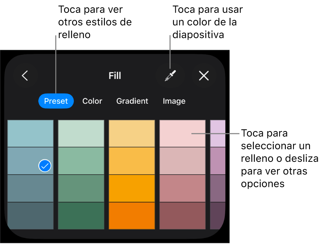Click the blue checkmark on selected swatch
This screenshot has height=244, width=325.
coord(45,166)
